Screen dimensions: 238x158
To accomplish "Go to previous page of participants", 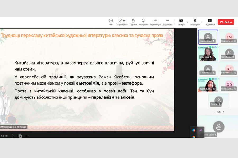I will [x=213, y=112].
